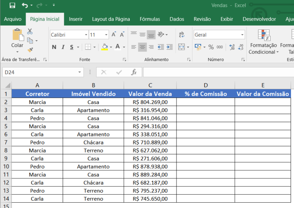Open Número group dialog launcher
This screenshot has width=294, height=208.
(x=243, y=60)
